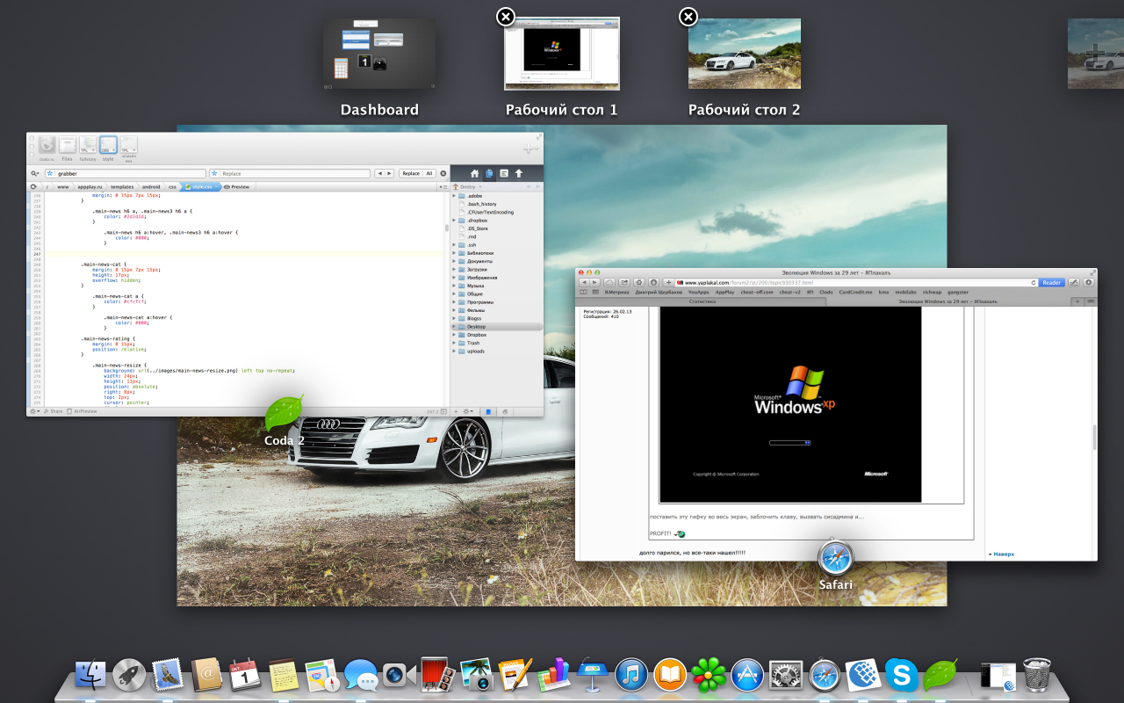Select the style.css path tab in Coda

[x=201, y=187]
